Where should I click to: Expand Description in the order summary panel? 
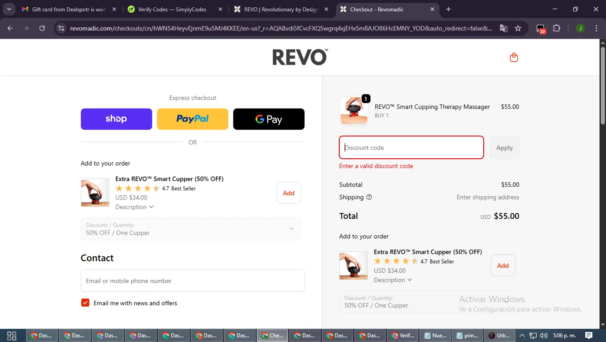pyautogui.click(x=393, y=280)
